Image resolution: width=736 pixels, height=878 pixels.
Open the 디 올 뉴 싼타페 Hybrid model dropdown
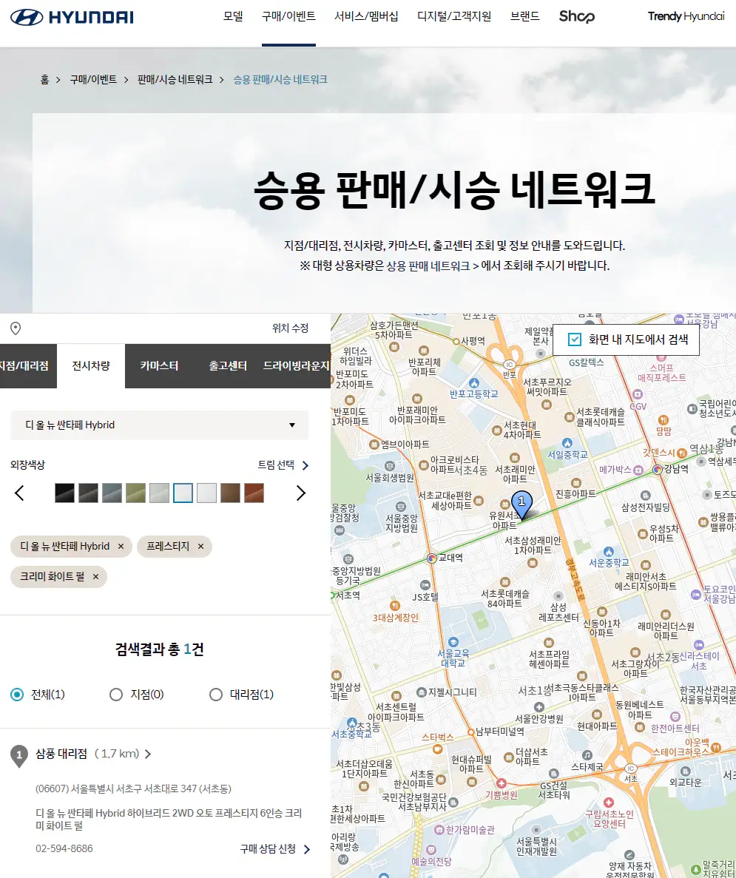tap(159, 425)
